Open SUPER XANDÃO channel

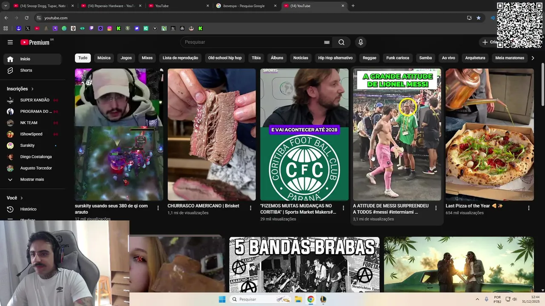pyautogui.click(x=32, y=100)
